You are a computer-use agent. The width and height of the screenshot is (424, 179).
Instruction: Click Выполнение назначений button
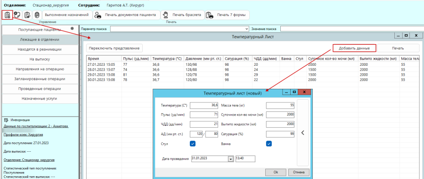[x=67, y=15]
